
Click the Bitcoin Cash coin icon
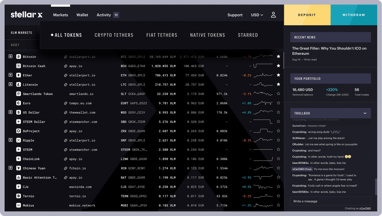18,66
